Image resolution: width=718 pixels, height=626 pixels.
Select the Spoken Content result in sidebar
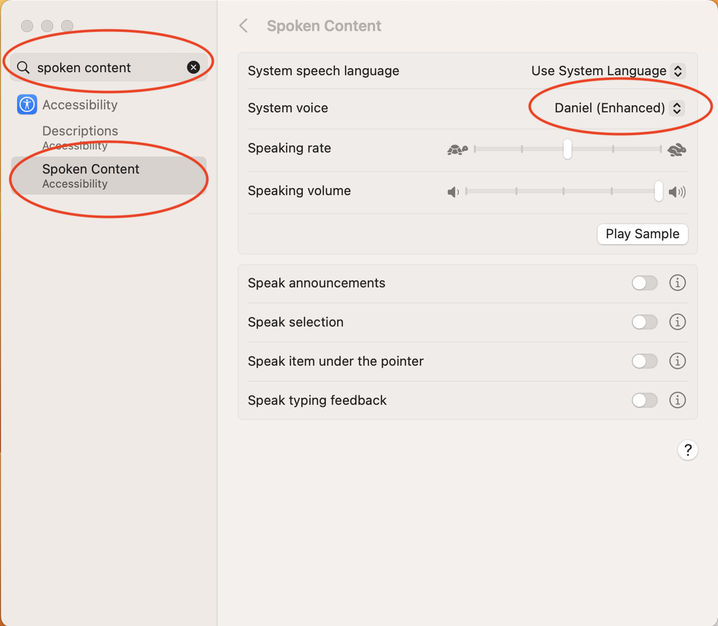[109, 176]
